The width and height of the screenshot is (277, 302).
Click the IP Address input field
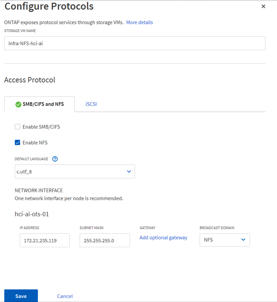[x=44, y=240]
